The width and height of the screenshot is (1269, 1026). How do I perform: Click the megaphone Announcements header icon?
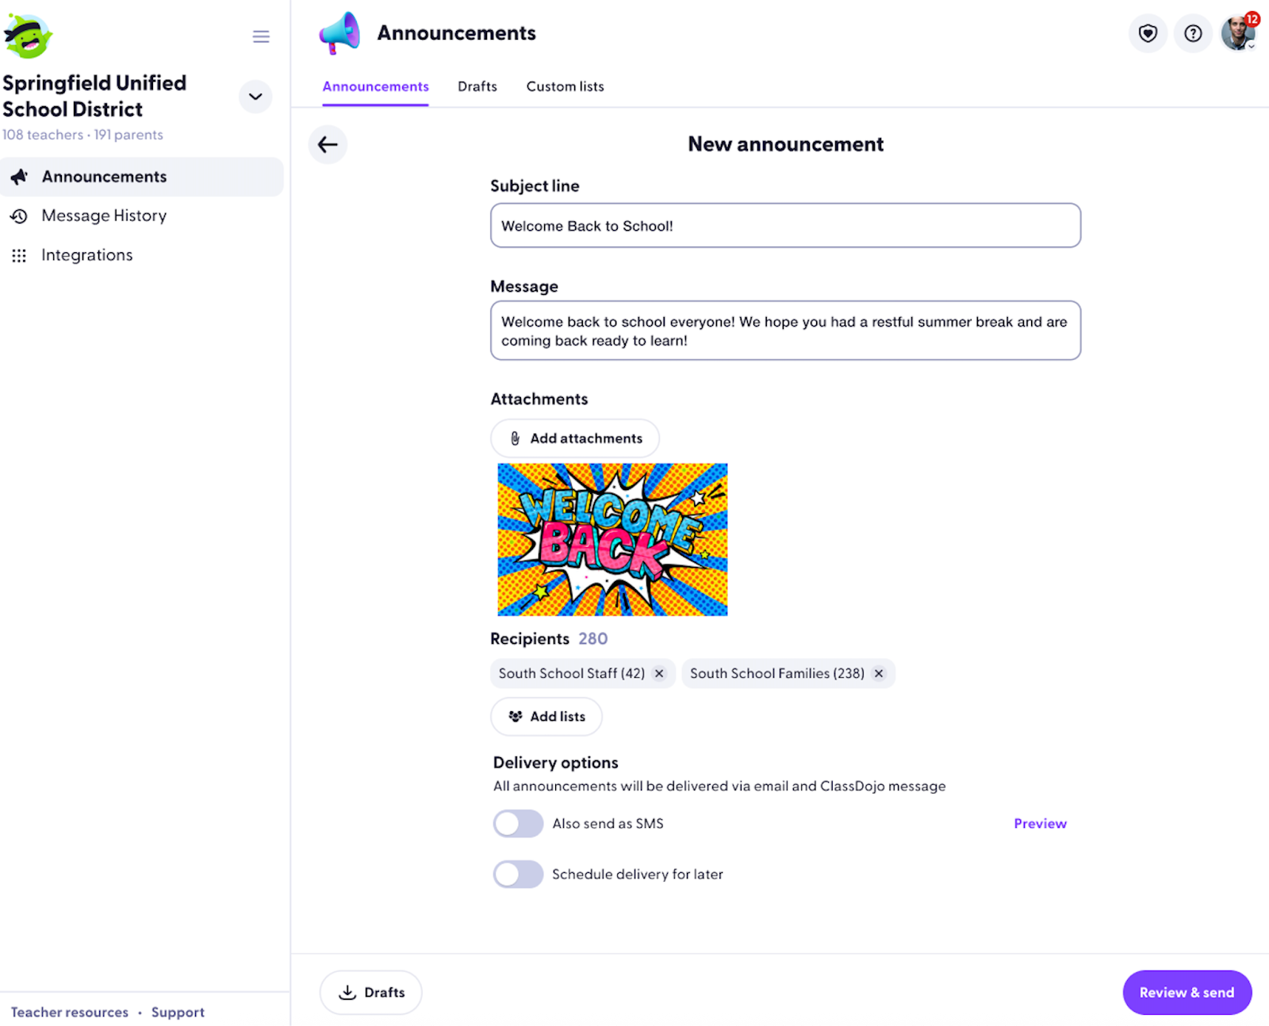339,33
